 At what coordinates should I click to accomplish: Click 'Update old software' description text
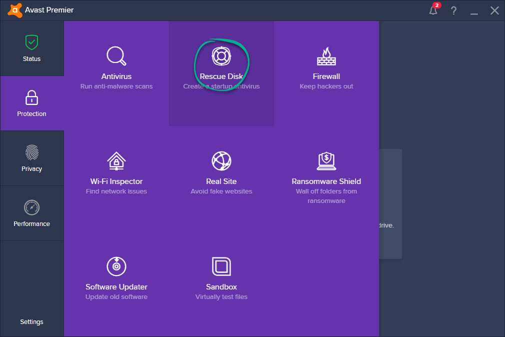coord(116,297)
